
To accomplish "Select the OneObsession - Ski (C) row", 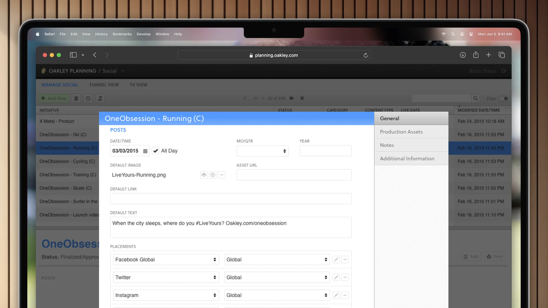I will tap(67, 135).
